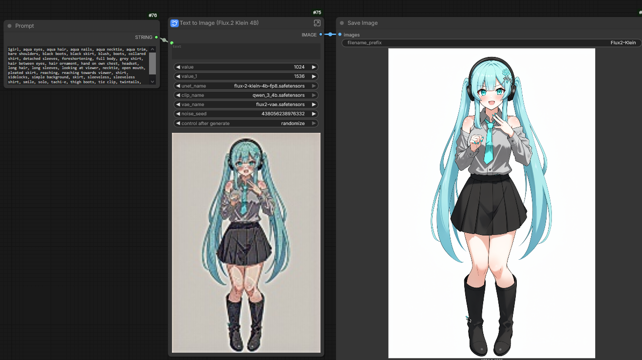Select the Save Image node title
This screenshot has width=642, height=360.
point(362,23)
